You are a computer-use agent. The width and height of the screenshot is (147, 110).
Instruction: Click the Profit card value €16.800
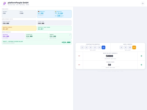pyautogui.click(x=53, y=36)
